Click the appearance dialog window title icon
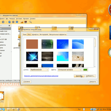Viewport: 111px width, 111px height. click(22, 30)
